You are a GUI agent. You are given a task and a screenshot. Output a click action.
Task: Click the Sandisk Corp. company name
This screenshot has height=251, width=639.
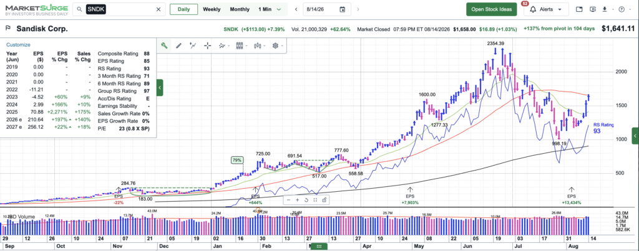pos(42,29)
